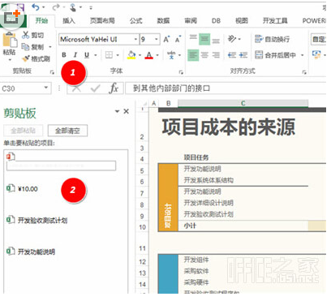
Task: Open the fill color dropdown arrow
Action: [140, 55]
